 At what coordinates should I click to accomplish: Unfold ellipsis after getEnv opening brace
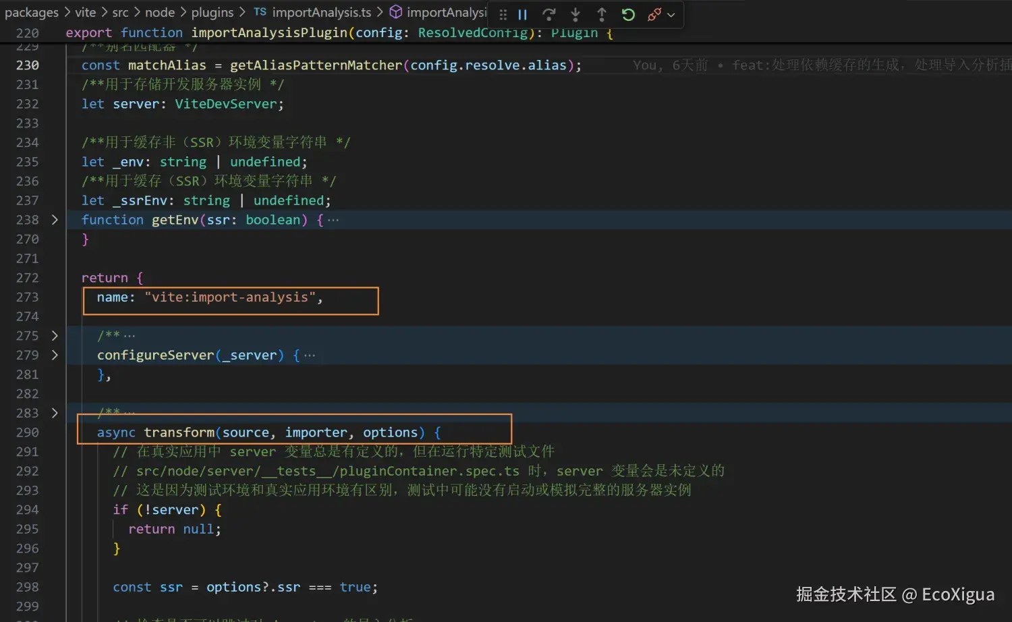333,220
